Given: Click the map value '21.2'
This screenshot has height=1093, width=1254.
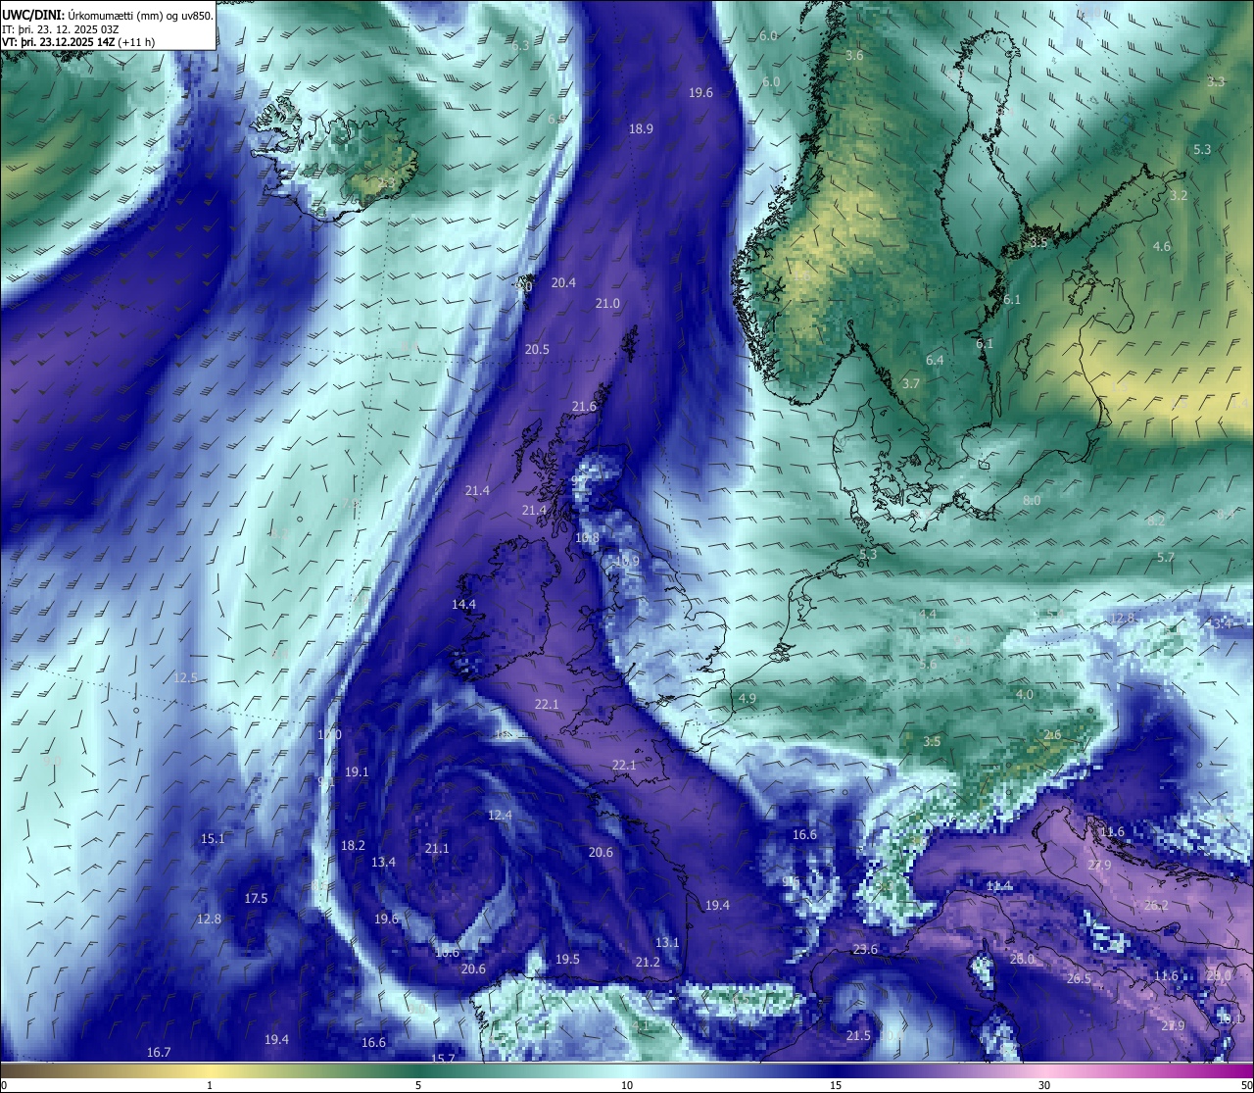Looking at the screenshot, I should [x=648, y=963].
